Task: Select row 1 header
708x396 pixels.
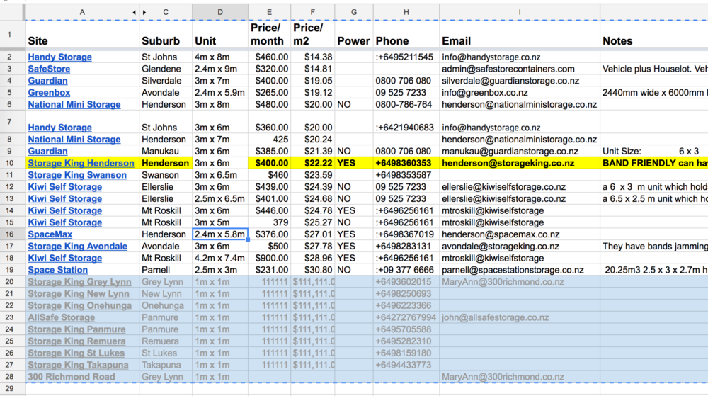Action: [x=9, y=34]
